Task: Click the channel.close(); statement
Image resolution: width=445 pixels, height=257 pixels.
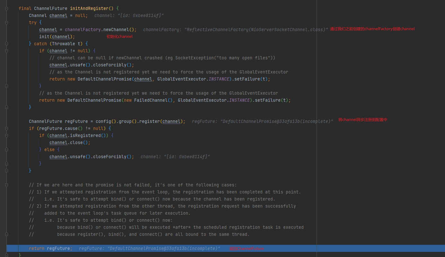Action: pos(70,143)
